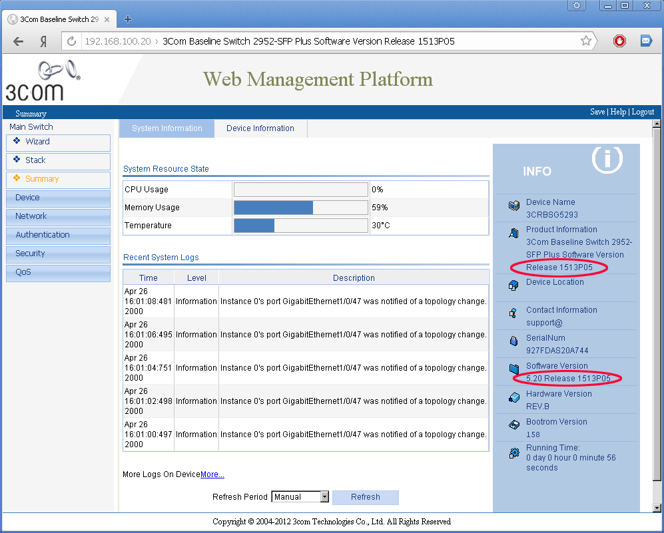This screenshot has height=533, width=664.
Task: Click the Temperature progress bar
Action: (300, 226)
